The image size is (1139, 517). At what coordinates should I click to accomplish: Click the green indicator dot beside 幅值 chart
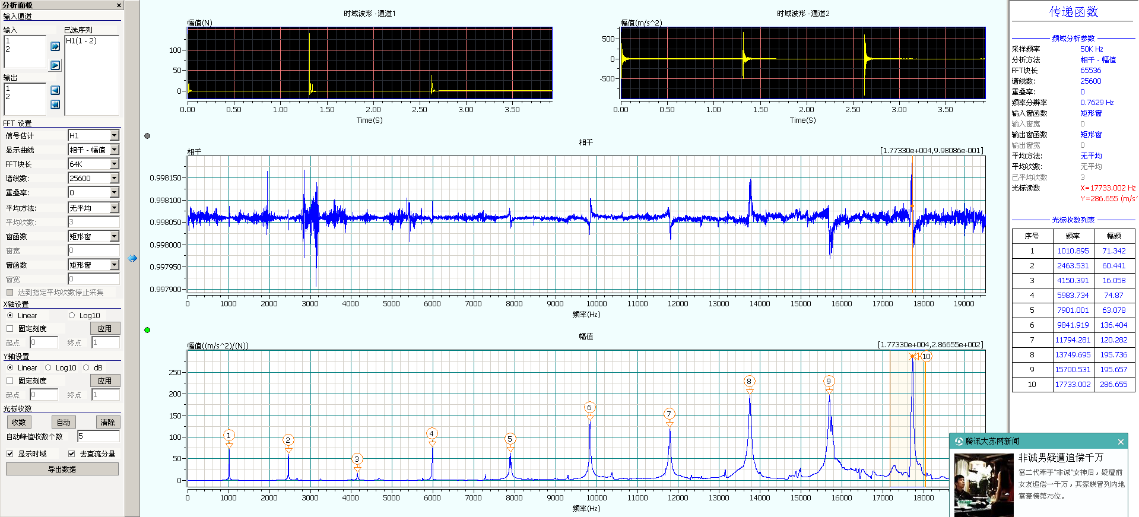click(147, 330)
